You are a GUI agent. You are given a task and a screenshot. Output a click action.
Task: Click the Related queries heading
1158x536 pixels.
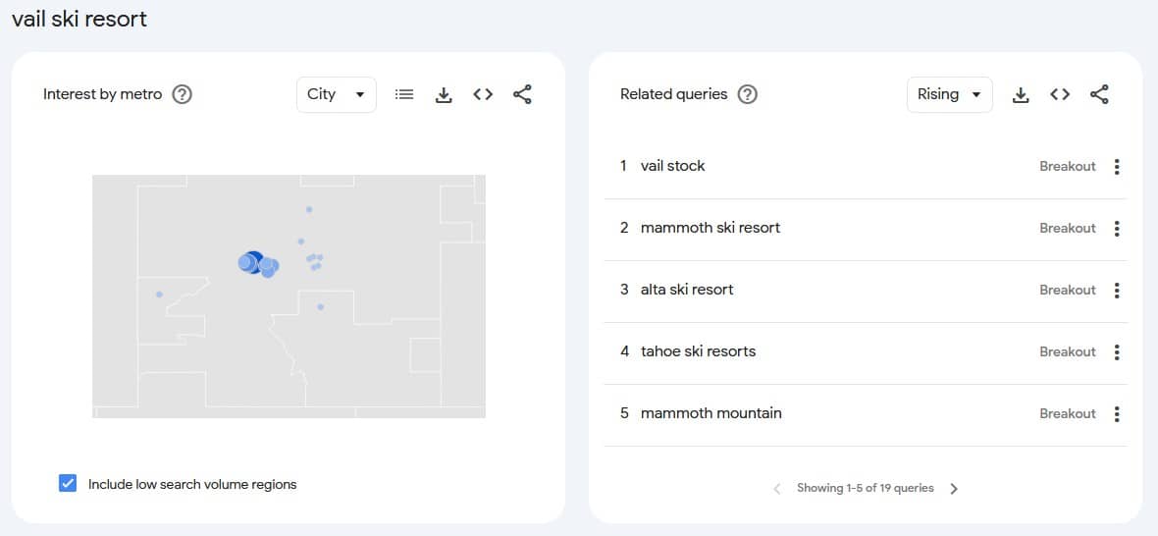pos(673,94)
